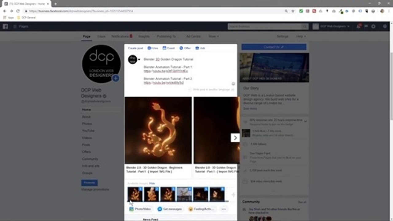This screenshot has height=221, width=393.
Task: Toggle available image number 2
Action: [152, 194]
